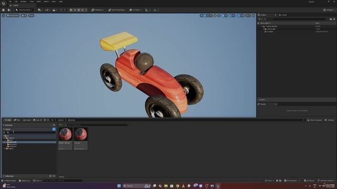Expand the Collections section

[4, 176]
